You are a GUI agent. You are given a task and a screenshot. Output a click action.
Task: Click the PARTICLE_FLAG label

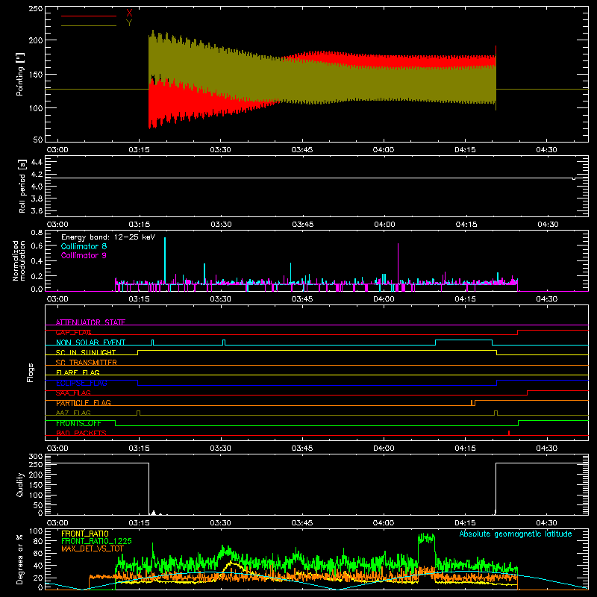[84, 403]
